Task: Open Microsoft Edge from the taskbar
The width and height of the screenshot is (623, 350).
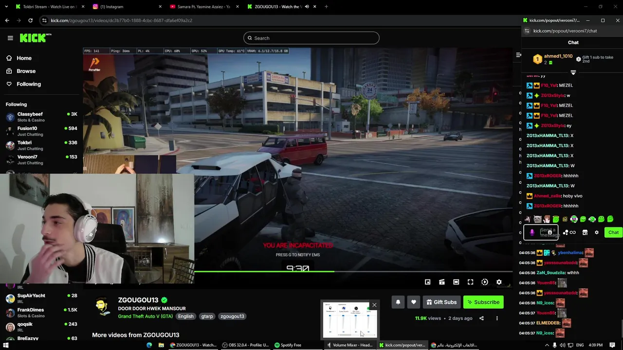Action: (149, 345)
